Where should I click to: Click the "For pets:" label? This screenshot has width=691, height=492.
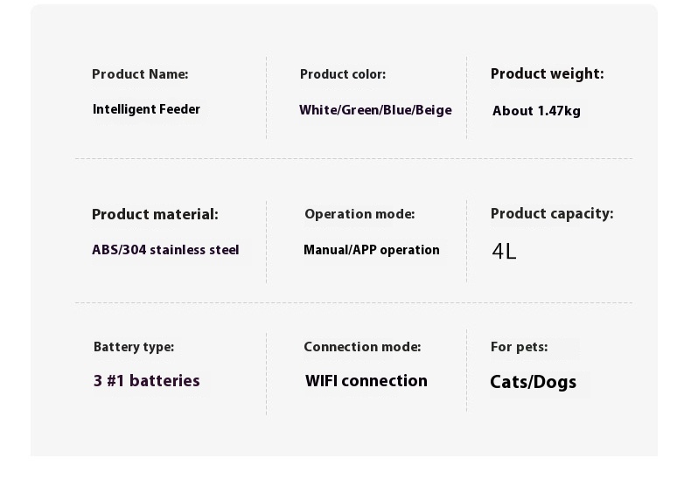[x=519, y=347]
